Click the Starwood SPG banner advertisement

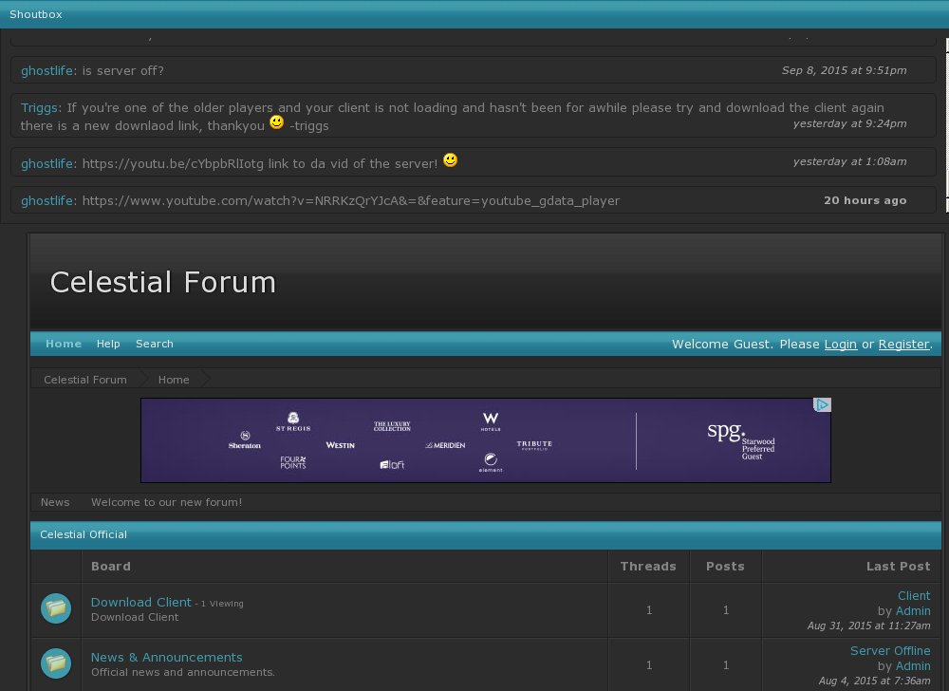point(485,440)
